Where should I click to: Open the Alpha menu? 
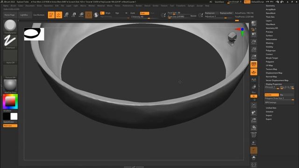point(6,6)
